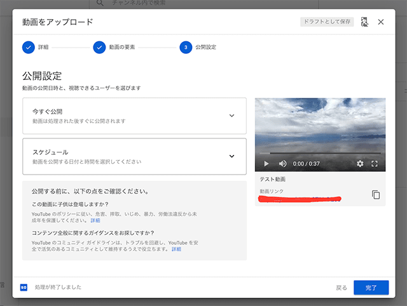Click the テスト動画 title text
This screenshot has height=306, width=407.
pyautogui.click(x=273, y=179)
